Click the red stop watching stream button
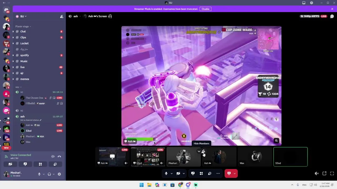Image resolution: width=337 pixels, height=189 pixels. pos(229,173)
